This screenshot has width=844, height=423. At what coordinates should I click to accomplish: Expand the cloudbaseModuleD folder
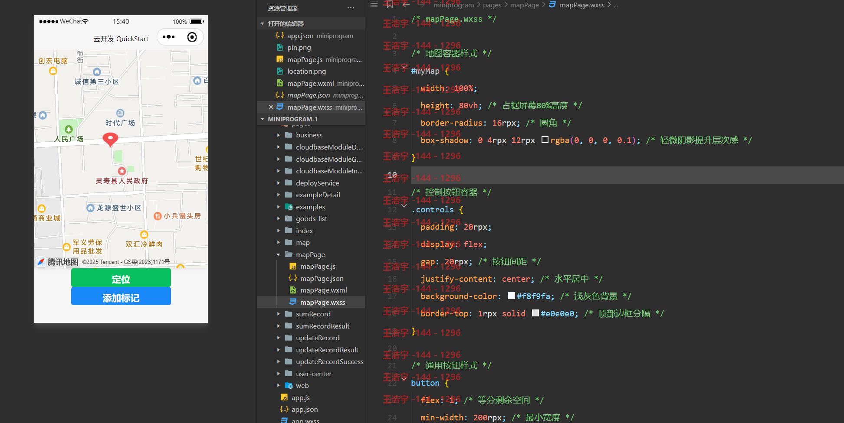[x=279, y=147]
